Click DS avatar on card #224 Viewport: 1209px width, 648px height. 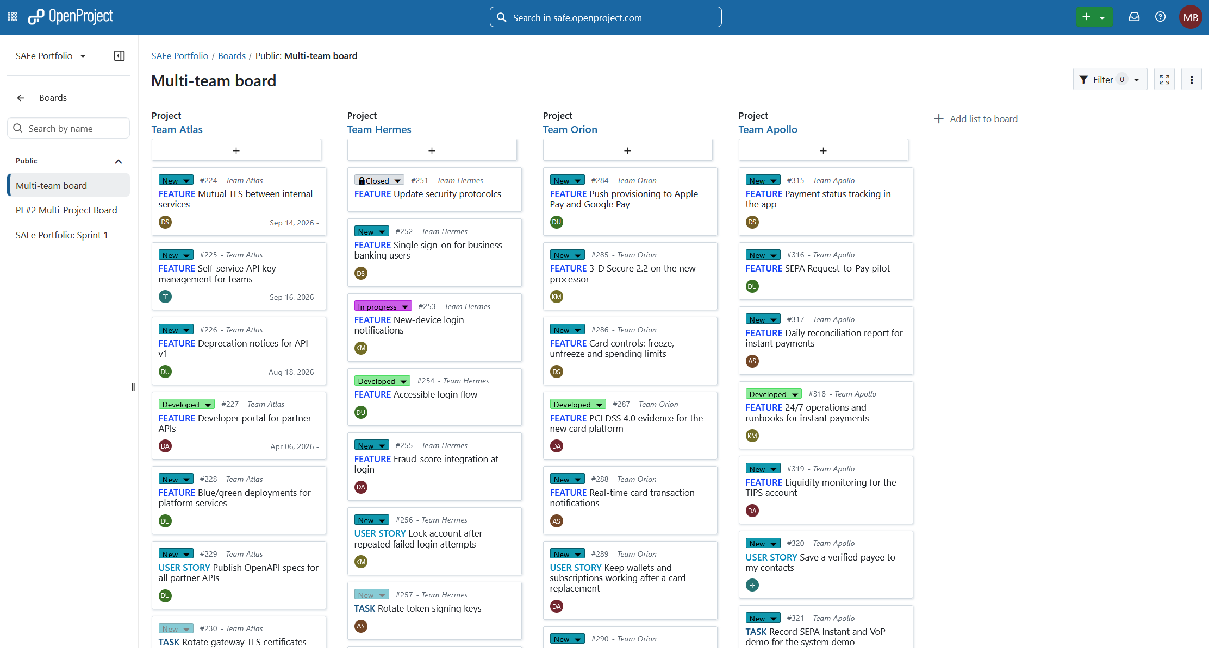165,222
